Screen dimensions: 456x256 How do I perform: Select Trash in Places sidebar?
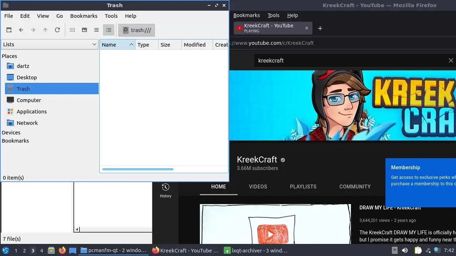[52, 89]
